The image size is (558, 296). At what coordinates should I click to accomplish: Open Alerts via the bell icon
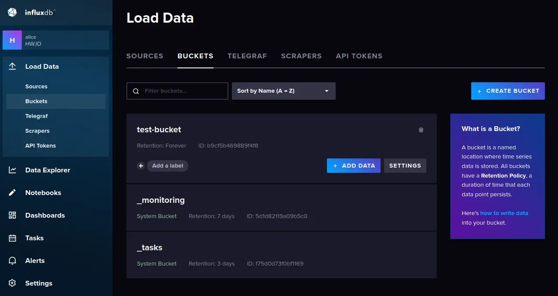[x=13, y=260]
